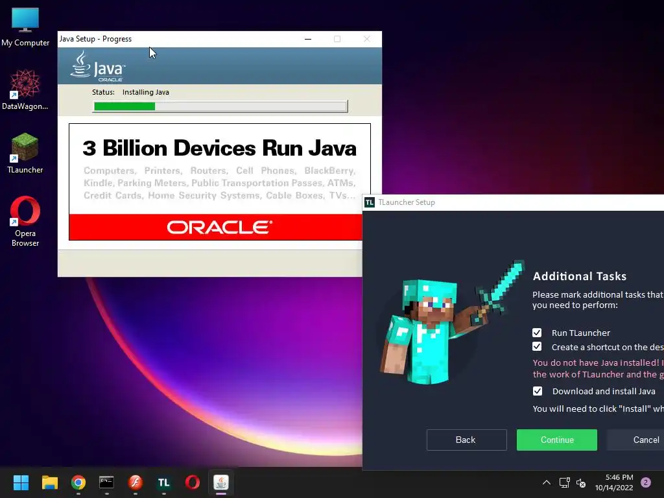Open Google Chrome from the taskbar
The height and width of the screenshot is (498, 664).
(78, 482)
